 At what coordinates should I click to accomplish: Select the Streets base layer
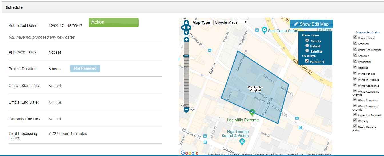click(307, 41)
